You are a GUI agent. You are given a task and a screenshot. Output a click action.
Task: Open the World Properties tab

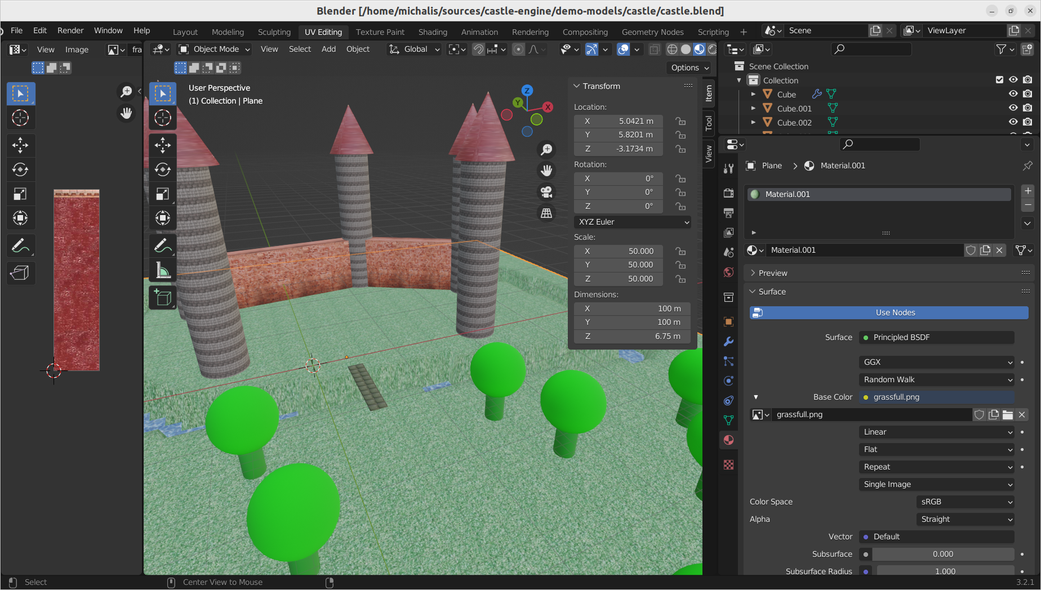tap(728, 272)
